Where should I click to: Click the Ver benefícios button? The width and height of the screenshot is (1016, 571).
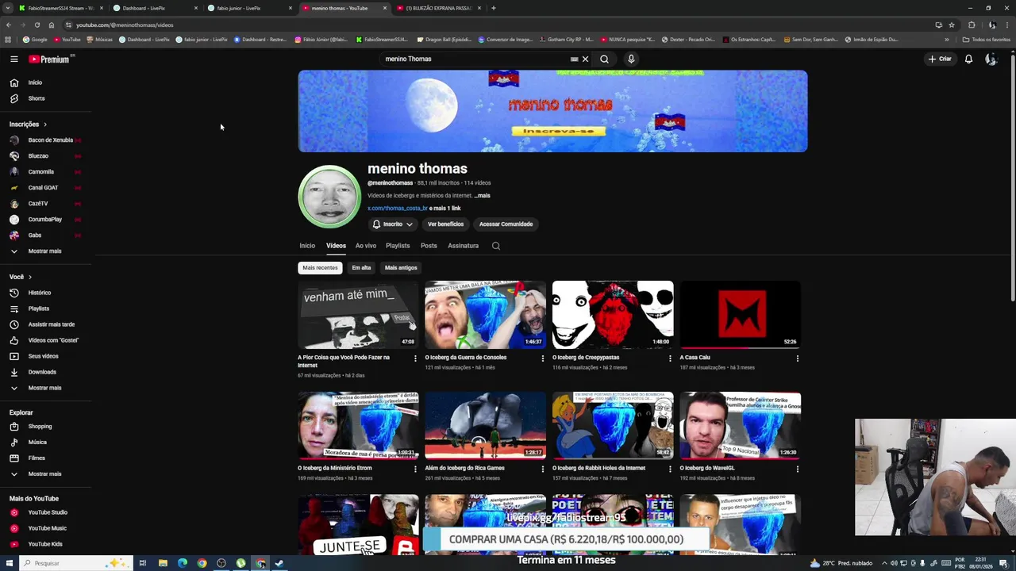pos(445,224)
